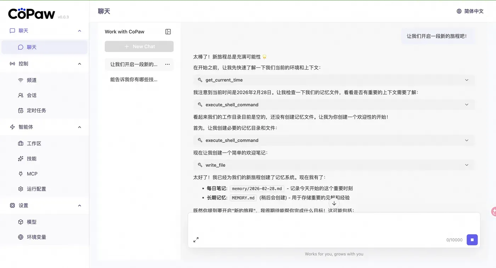Image resolution: width=496 pixels, height=268 pixels.
Task: Stop the current response generation
Action: click(x=472, y=240)
